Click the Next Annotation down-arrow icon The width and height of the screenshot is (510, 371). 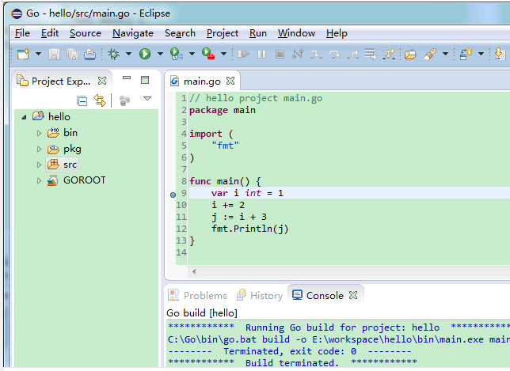pyautogui.click(x=500, y=54)
